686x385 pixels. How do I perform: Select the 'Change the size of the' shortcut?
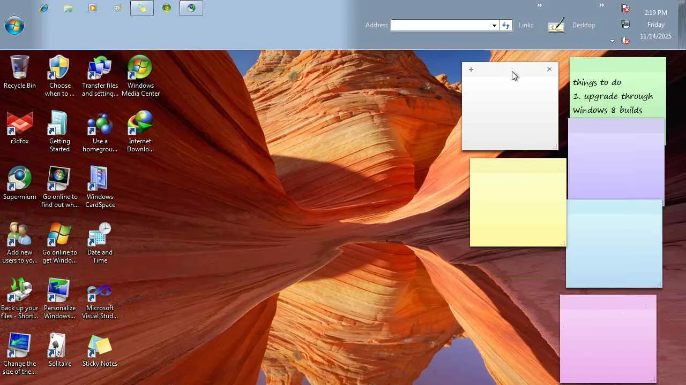[20, 355]
